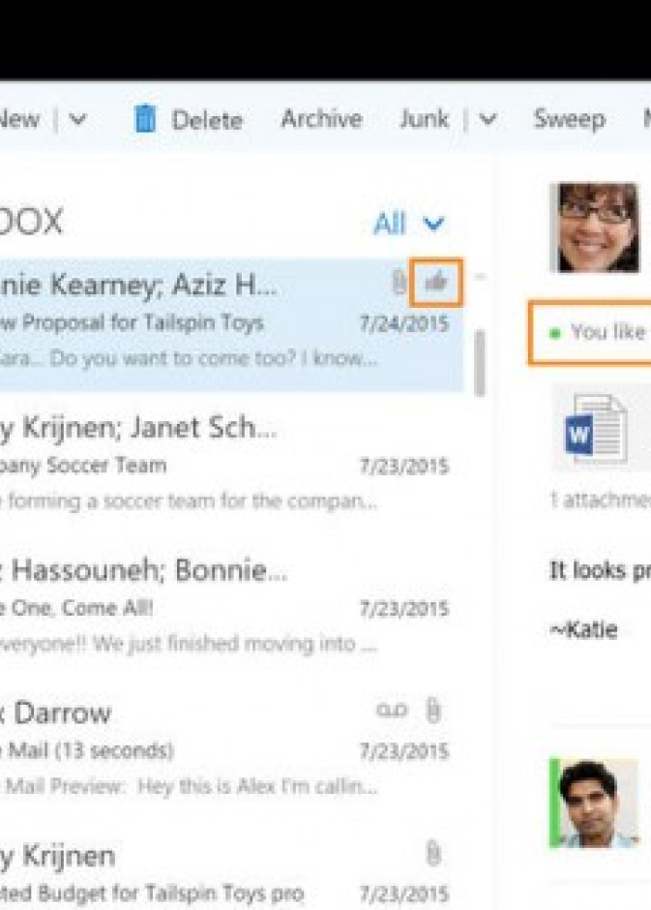Click the woman's profile photo
Screen dimensions: 651x910
(595, 227)
